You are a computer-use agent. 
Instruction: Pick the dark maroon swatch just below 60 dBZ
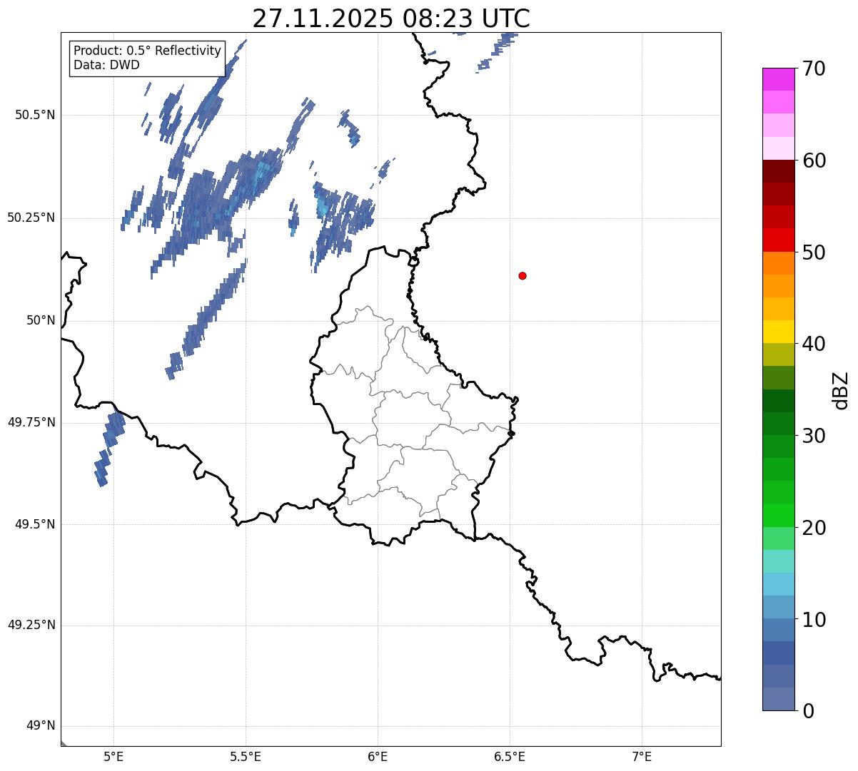tap(778, 171)
